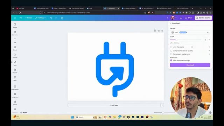
Task: Open WhatsApp from the taskbar
Action: [x=119, y=117]
